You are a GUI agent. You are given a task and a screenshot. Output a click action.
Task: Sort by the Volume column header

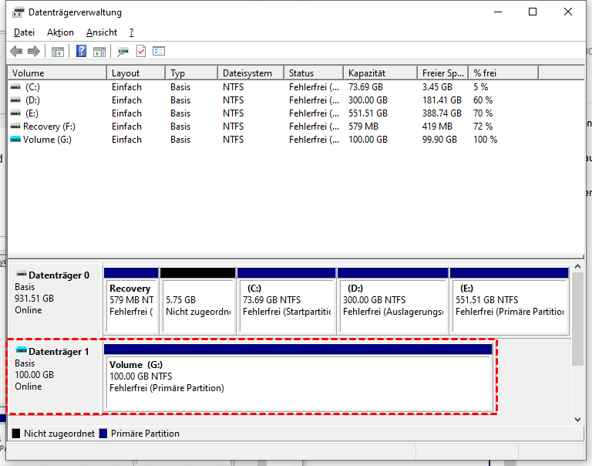57,73
